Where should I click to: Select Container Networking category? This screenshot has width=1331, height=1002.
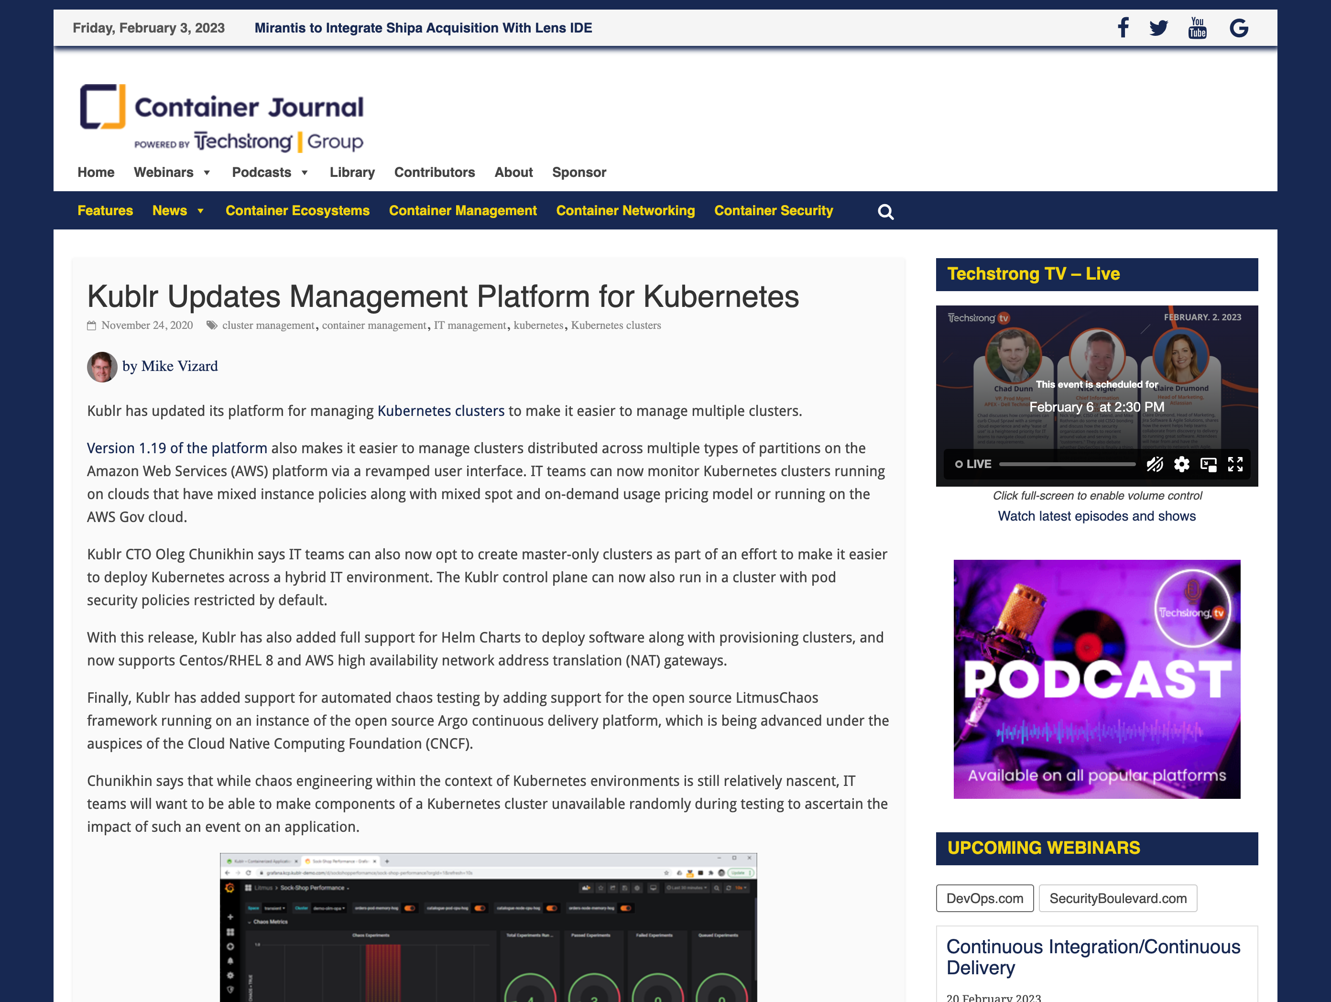tap(626, 211)
